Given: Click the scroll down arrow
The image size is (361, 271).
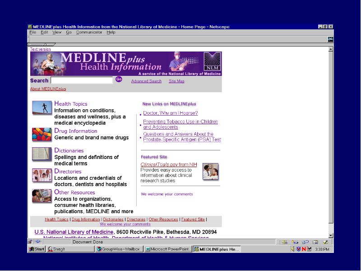Looking at the screenshot, I should 331,235.
